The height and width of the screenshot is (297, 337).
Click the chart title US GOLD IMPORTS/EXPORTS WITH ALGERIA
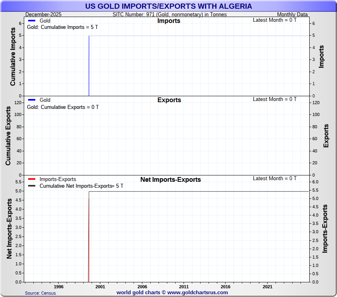(168, 6)
